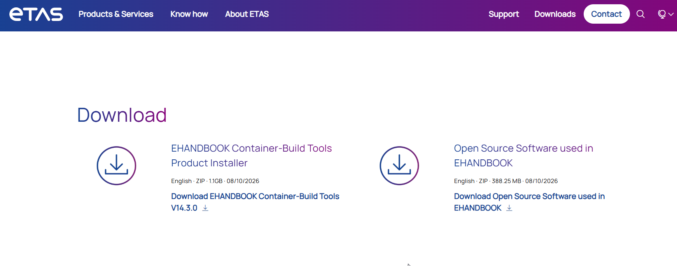Go to Support page

(504, 14)
